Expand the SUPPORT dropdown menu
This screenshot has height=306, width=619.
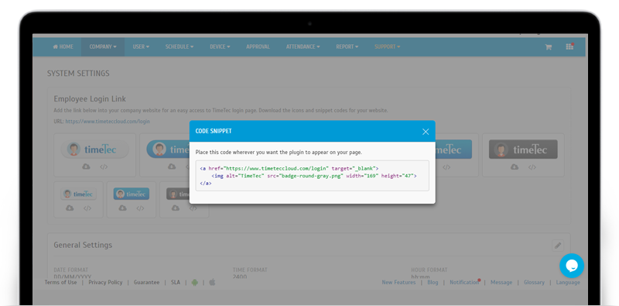[388, 46]
